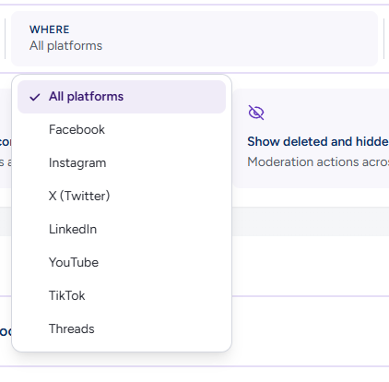Viewport: 389px width, 382px height.
Task: Select LinkedIn platform option
Action: click(122, 230)
